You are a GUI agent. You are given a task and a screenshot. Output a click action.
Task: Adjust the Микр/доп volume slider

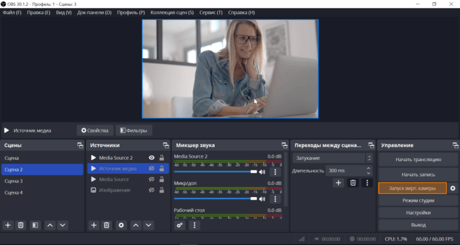tap(215, 198)
